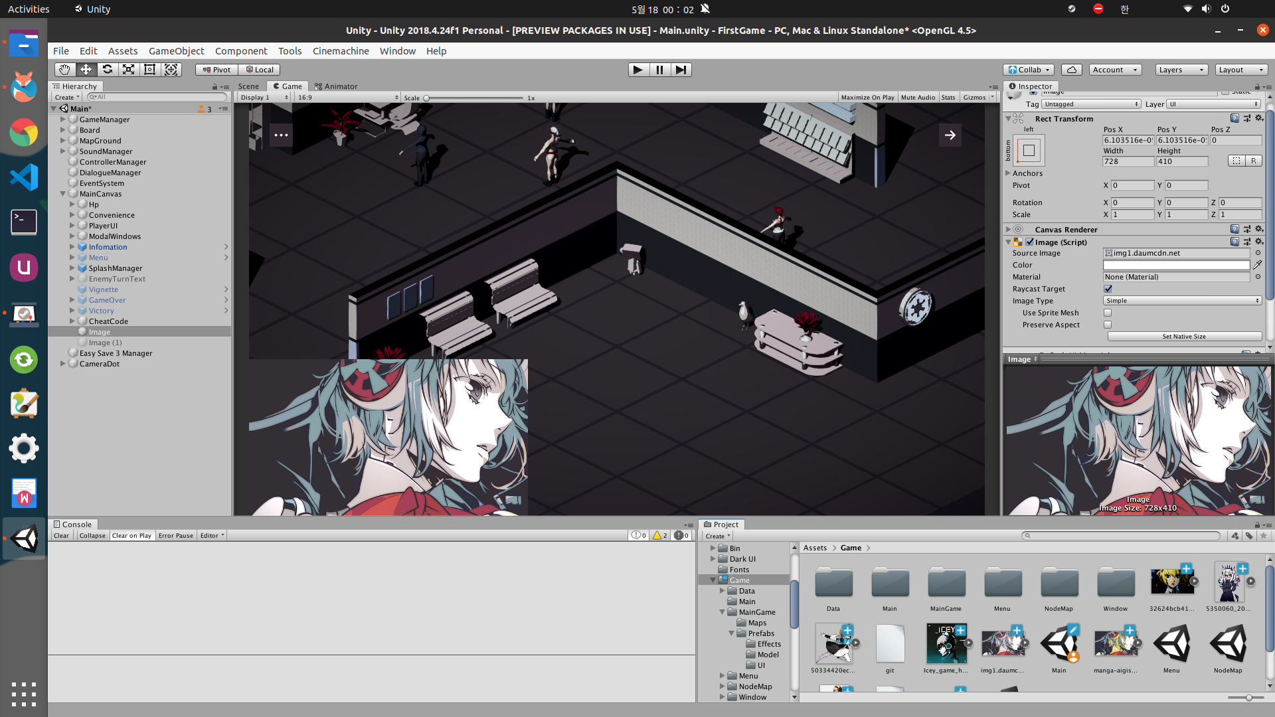Click the three-dots button in Game view
This screenshot has height=717, width=1275.
click(282, 135)
